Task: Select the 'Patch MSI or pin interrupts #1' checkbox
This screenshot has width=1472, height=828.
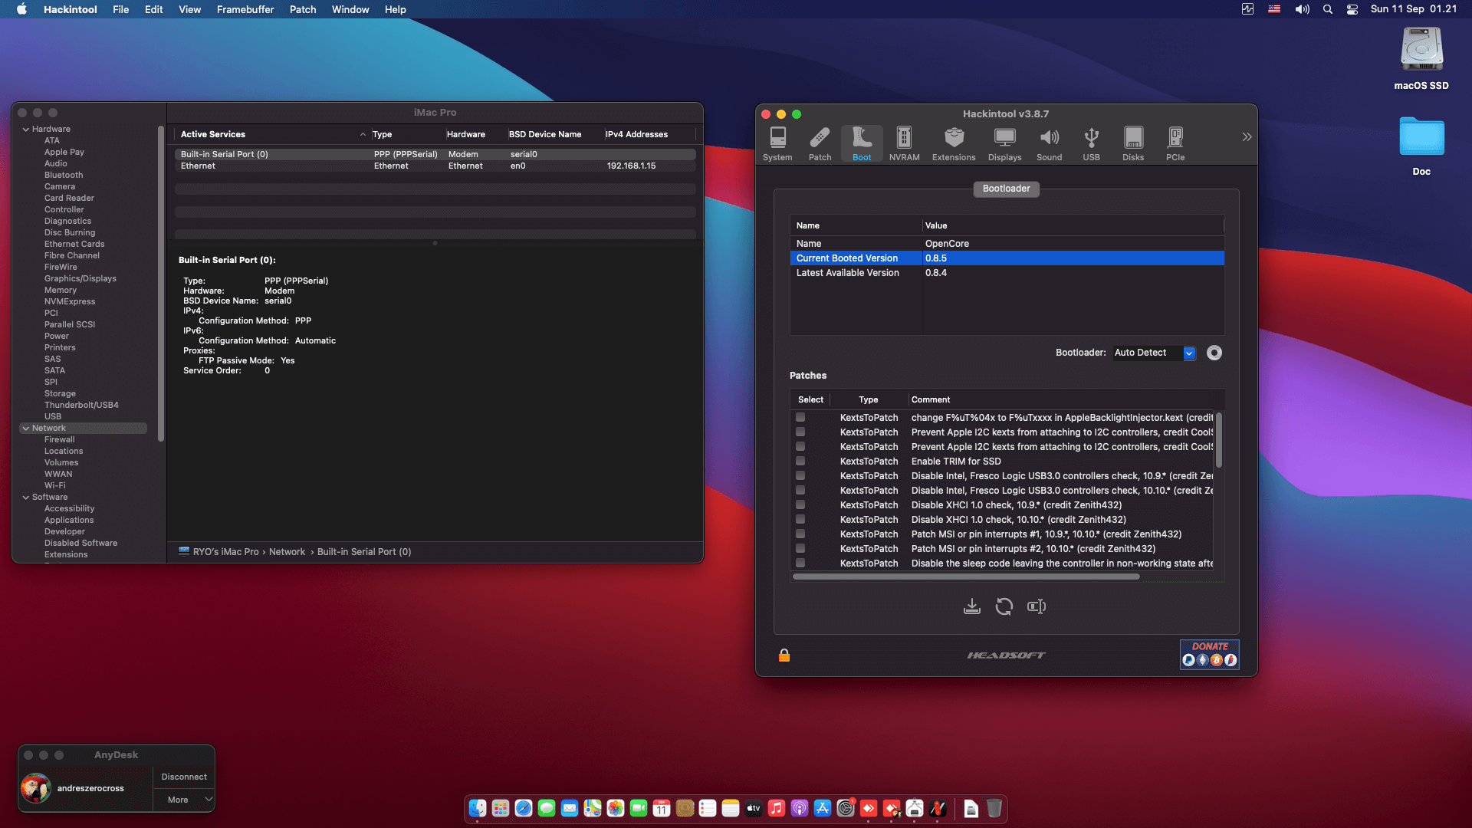Action: coord(801,534)
